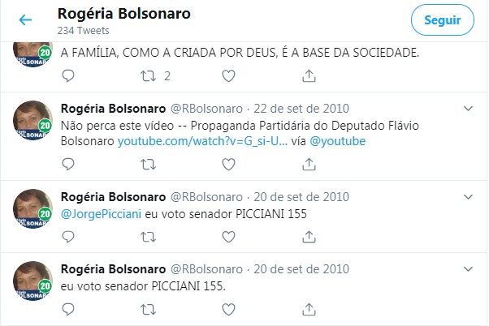Expand options for 22 de set tweet
This screenshot has width=489, height=326.
[468, 108]
